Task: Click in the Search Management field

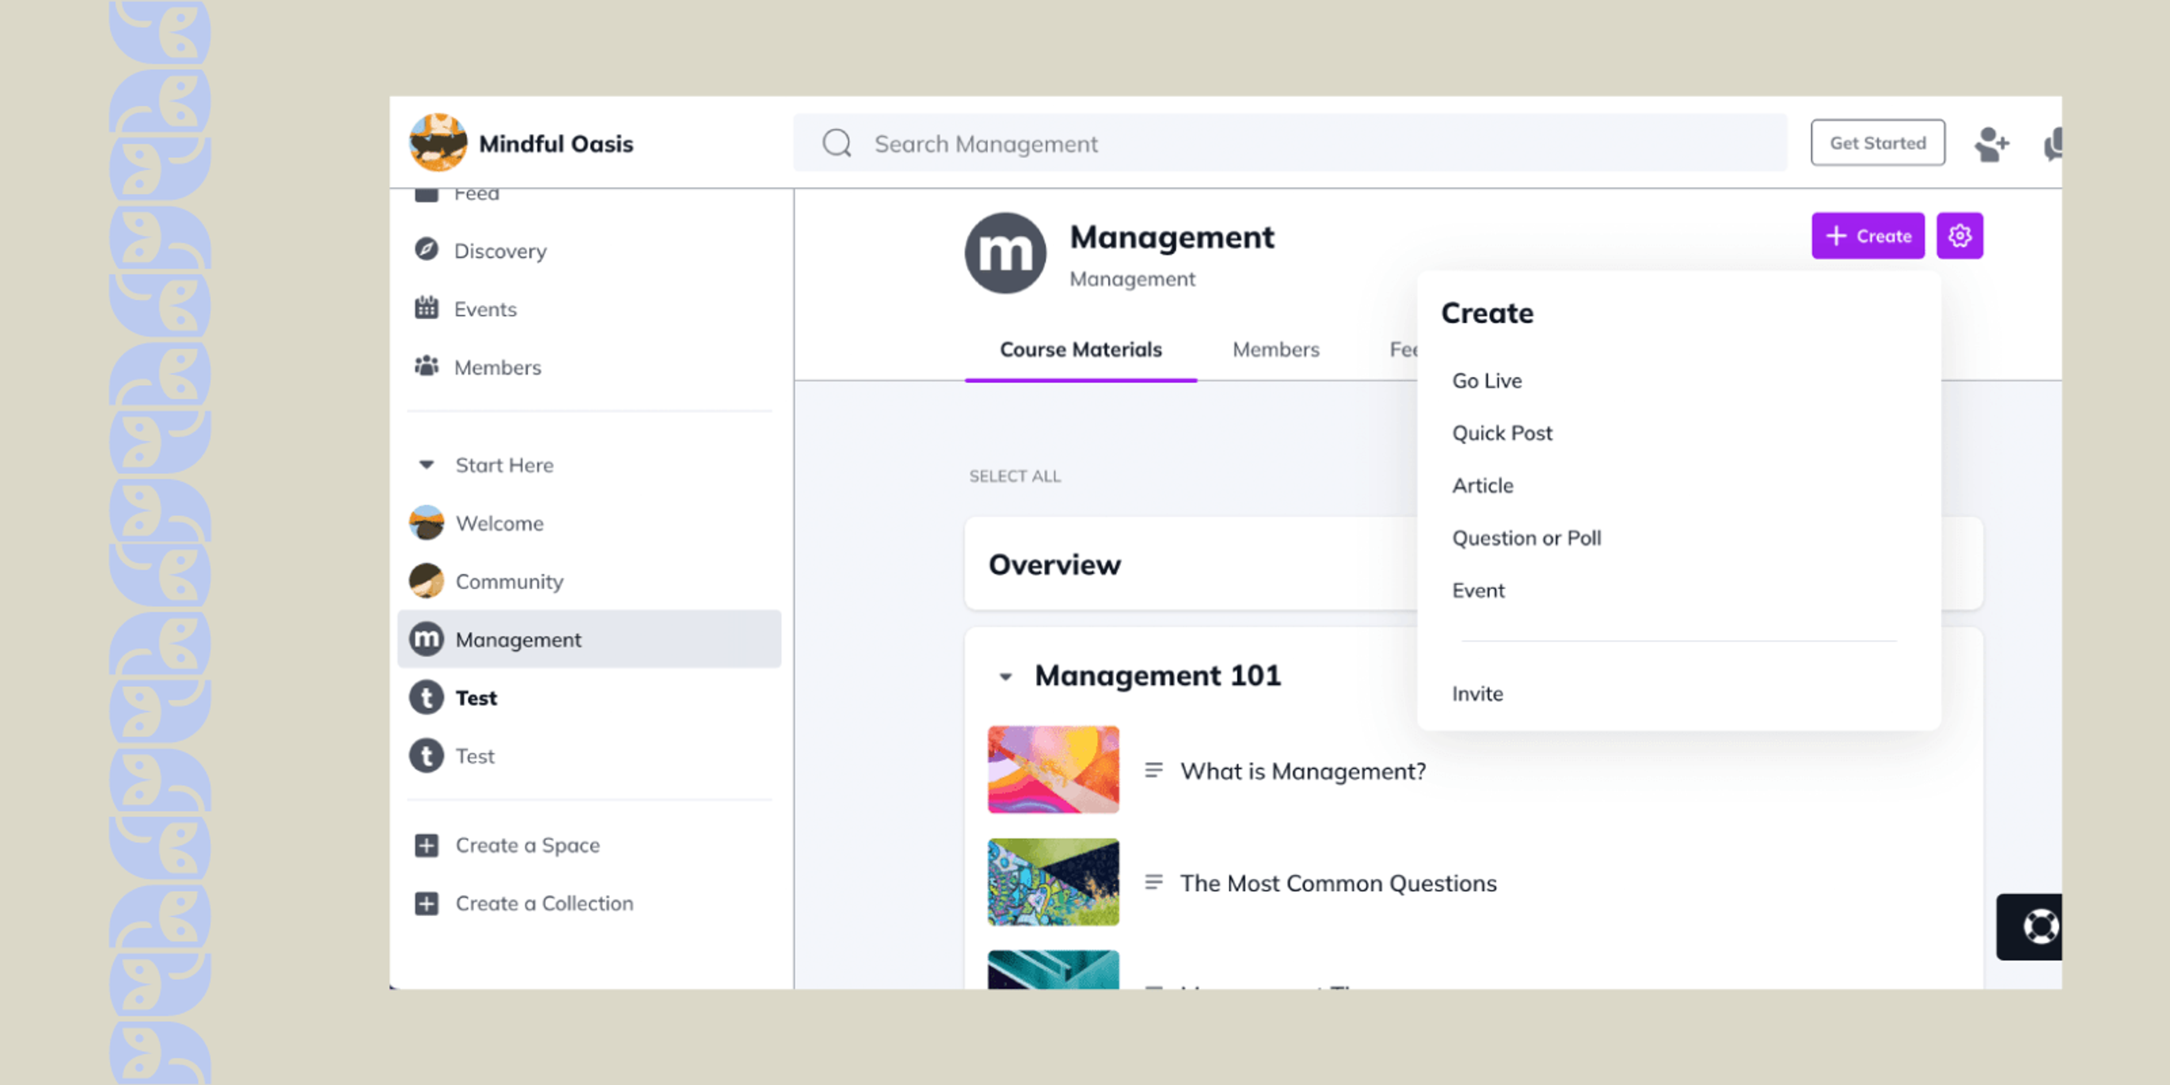Action: [x=1290, y=143]
